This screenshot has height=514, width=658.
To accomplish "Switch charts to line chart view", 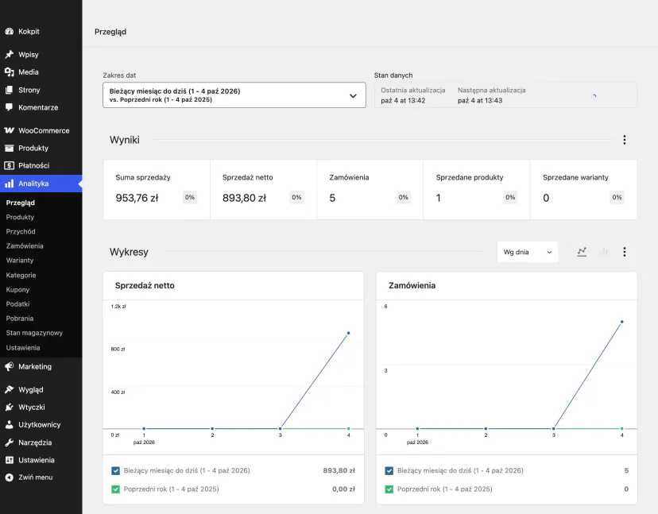I will point(582,252).
